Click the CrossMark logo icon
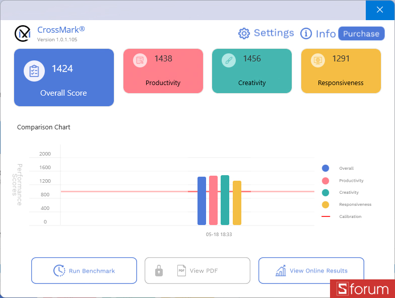The width and height of the screenshot is (395, 298). click(23, 33)
